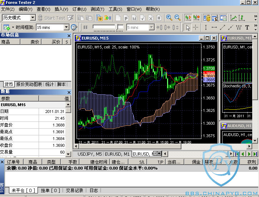The image size is (259, 197).
Task: Click the pause testing icon
Action: 85,27
